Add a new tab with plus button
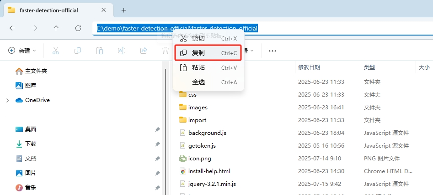 click(x=123, y=10)
